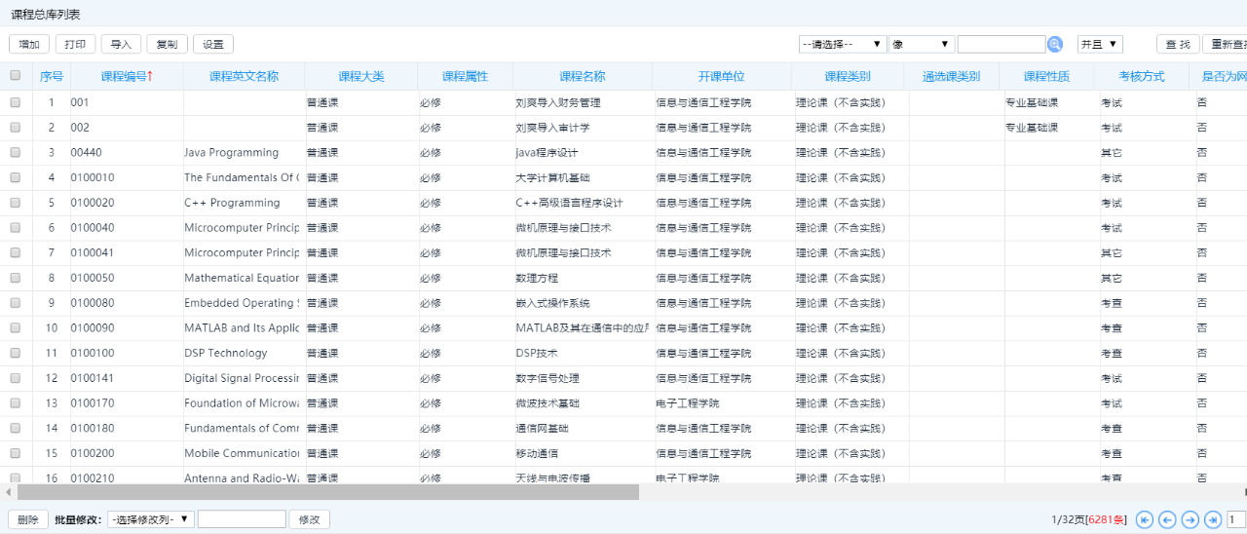Click the left arrow of horizontal scrollbar

click(x=9, y=493)
